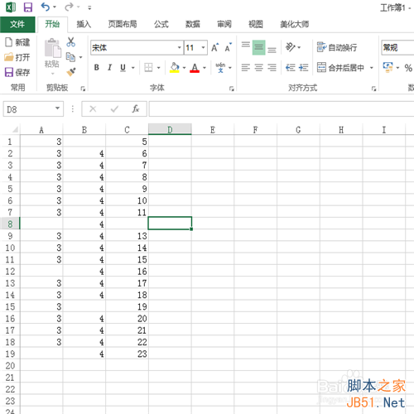Switch to the 公式 Formulas tab
This screenshot has height=414, width=414.
161,24
